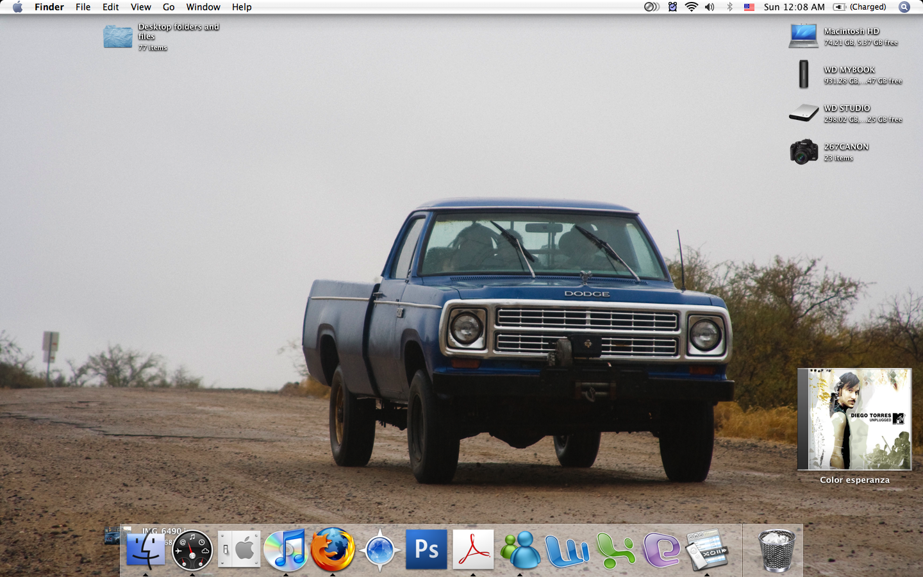Click the Diego Torres album artwork

pyautogui.click(x=854, y=419)
